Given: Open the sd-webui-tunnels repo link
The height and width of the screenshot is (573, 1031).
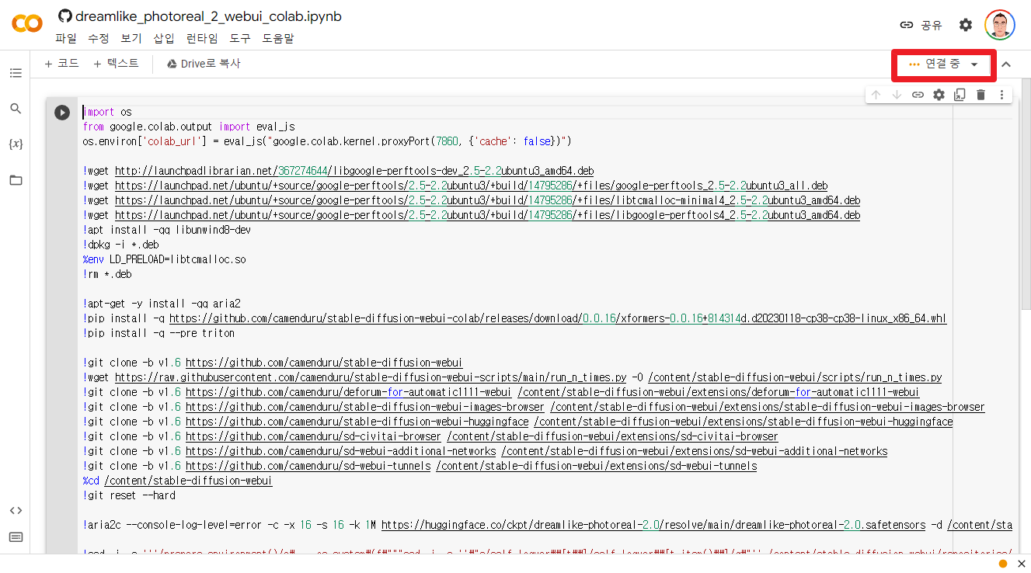Looking at the screenshot, I should [308, 466].
